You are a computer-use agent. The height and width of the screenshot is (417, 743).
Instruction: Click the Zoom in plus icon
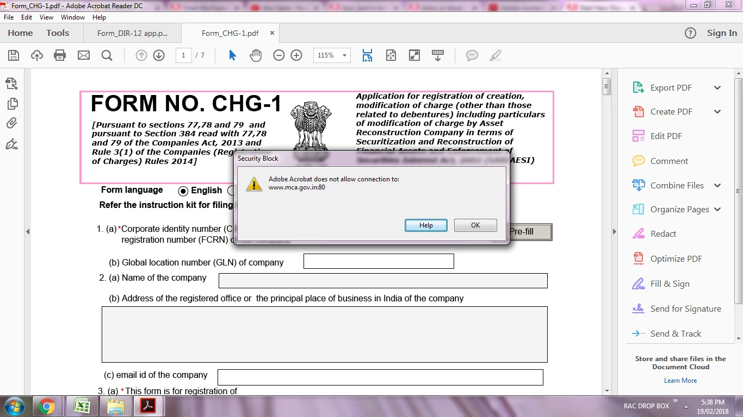[296, 55]
